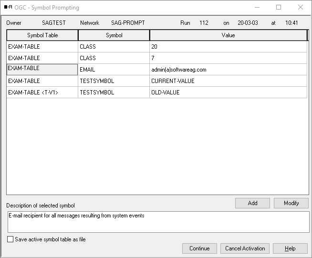
Task: Click the Cancel Activation button
Action: (x=246, y=248)
